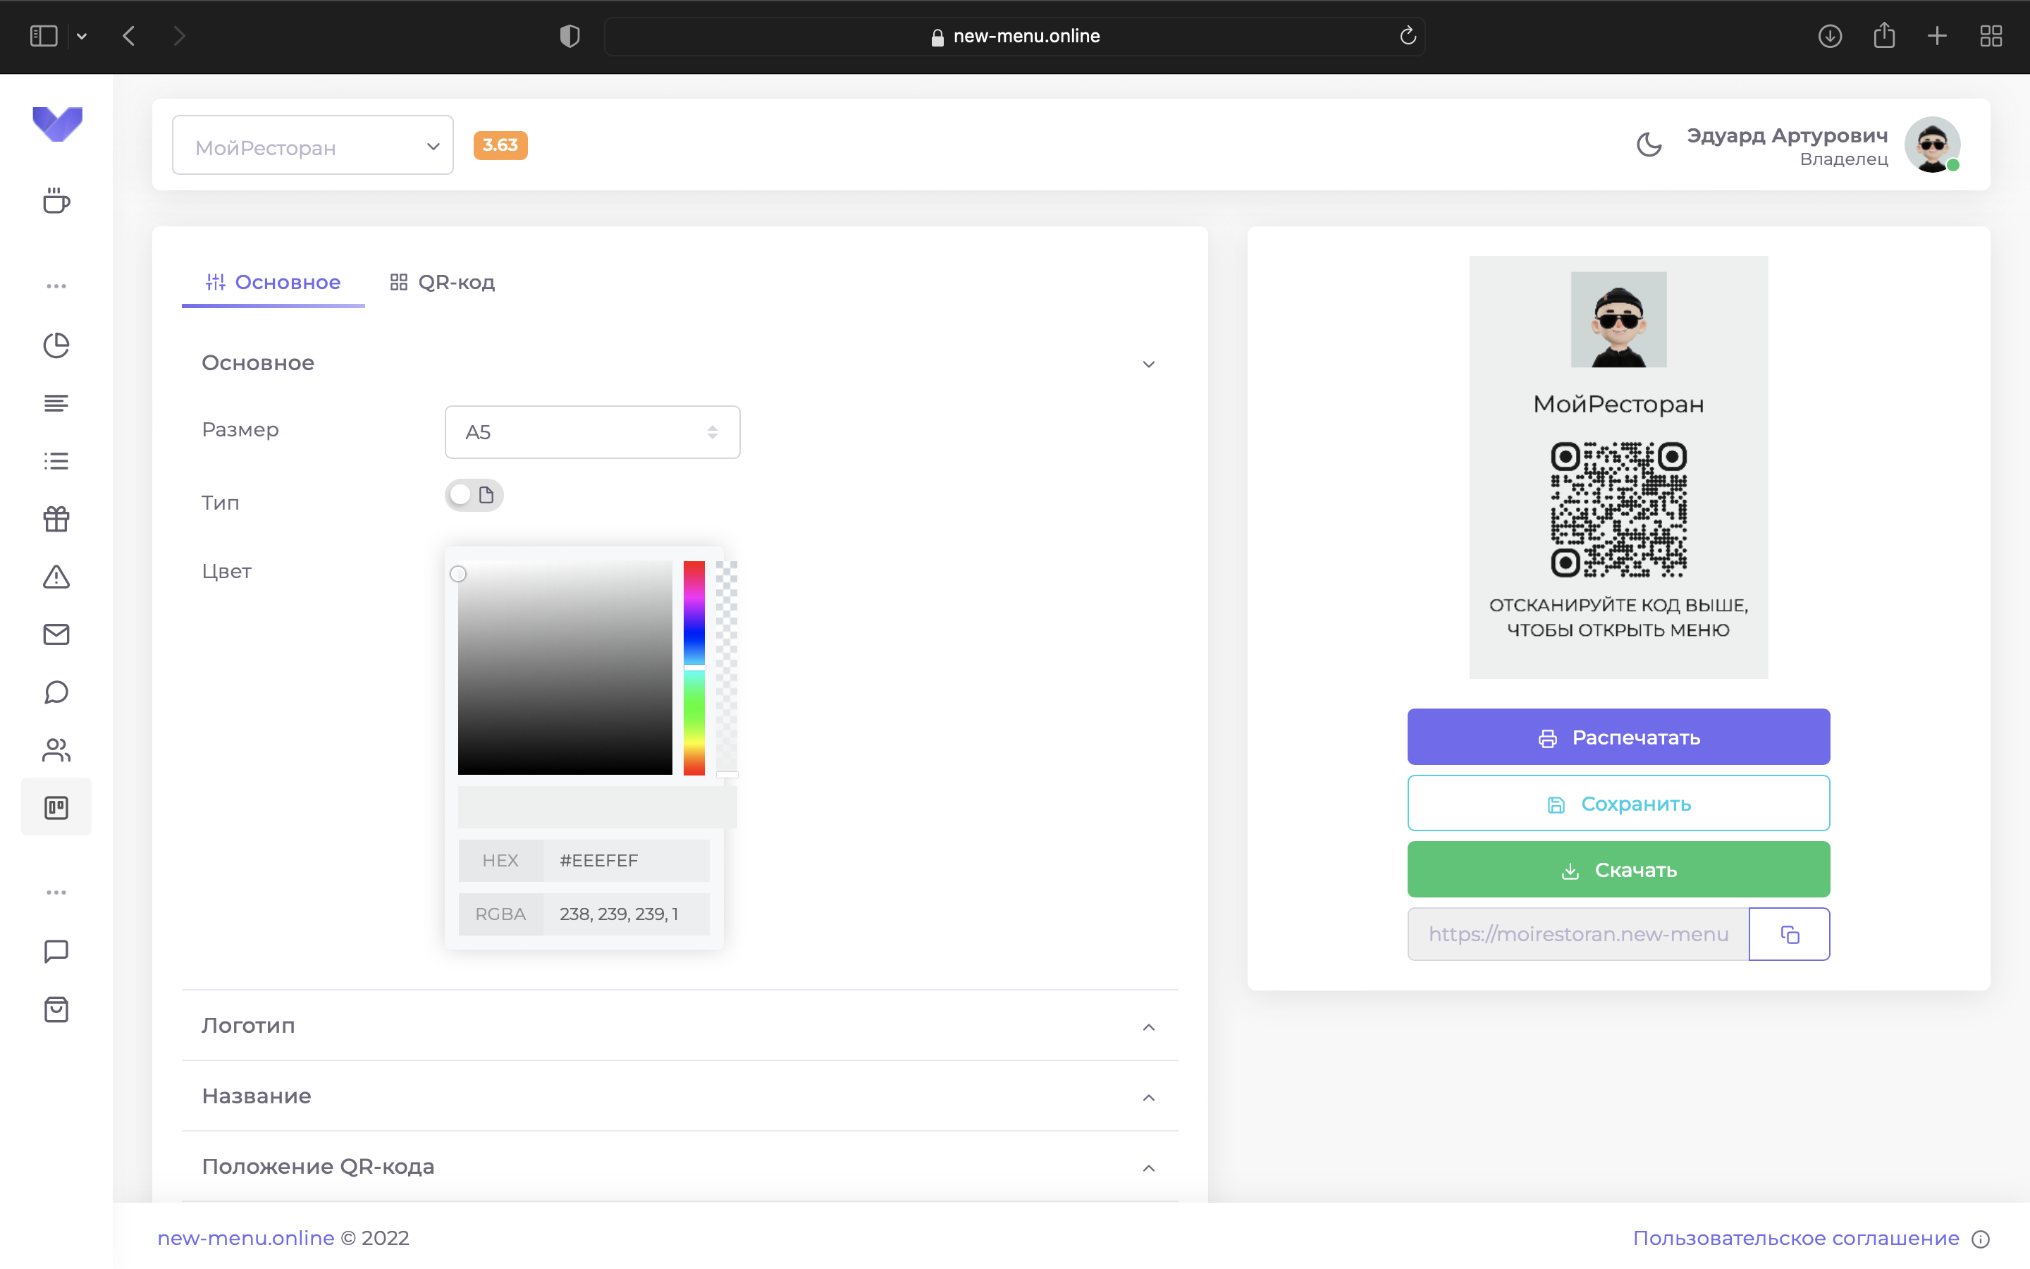
Task: Open the coffee cup sidebar icon
Action: (x=56, y=202)
